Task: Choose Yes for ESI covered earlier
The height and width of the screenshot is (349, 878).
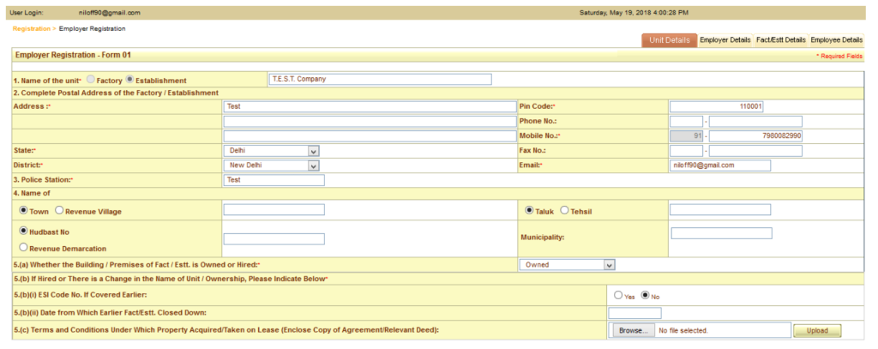Action: point(617,295)
